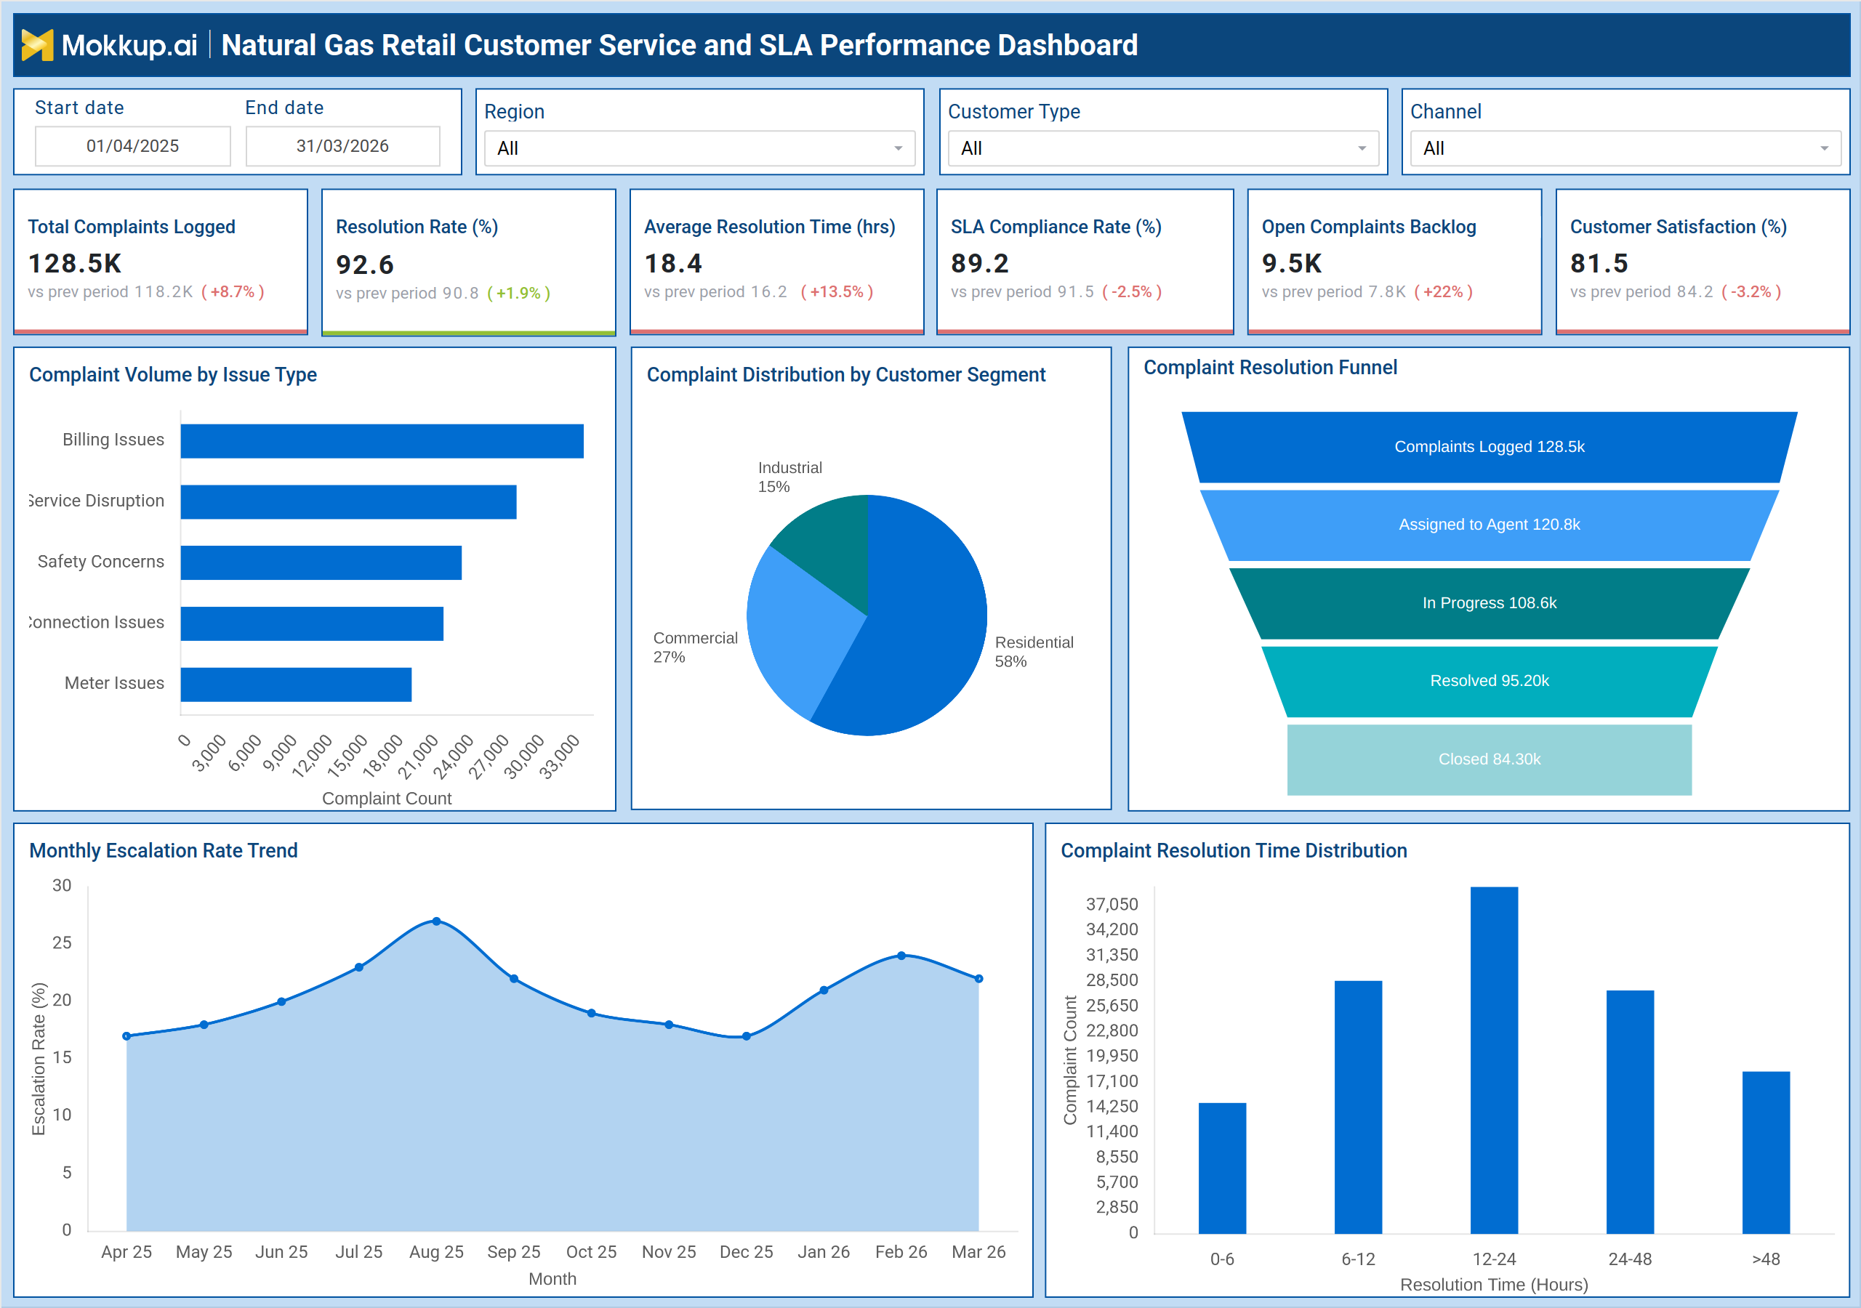1861x1308 pixels.
Task: Click the (+1.9%) change indicator
Action: tap(519, 294)
